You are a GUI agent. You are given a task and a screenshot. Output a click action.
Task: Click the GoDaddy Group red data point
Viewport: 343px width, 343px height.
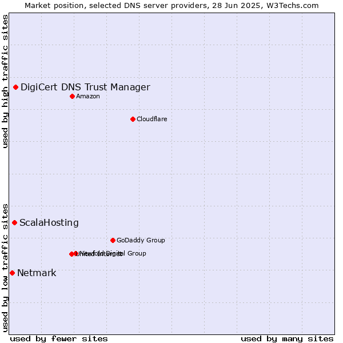tap(113, 241)
